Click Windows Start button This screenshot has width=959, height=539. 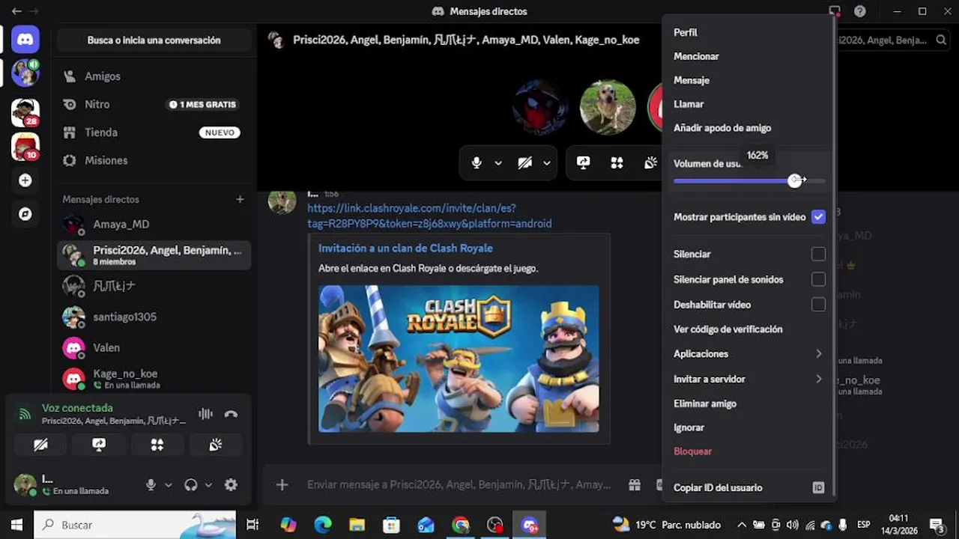(x=16, y=525)
